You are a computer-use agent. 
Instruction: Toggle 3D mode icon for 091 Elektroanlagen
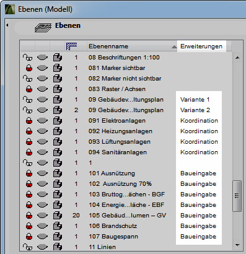pos(58,121)
